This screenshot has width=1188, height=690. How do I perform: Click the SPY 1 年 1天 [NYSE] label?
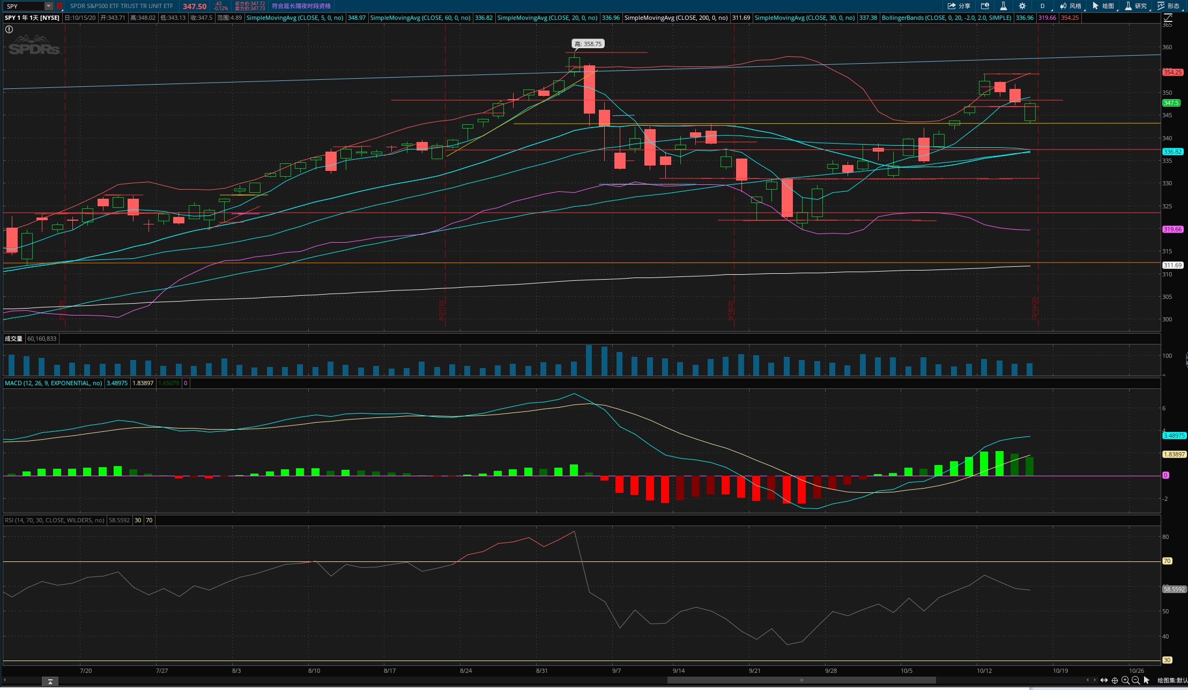pyautogui.click(x=32, y=18)
